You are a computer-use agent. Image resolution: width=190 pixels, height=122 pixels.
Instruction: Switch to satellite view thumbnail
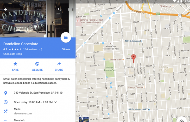click(84, 119)
